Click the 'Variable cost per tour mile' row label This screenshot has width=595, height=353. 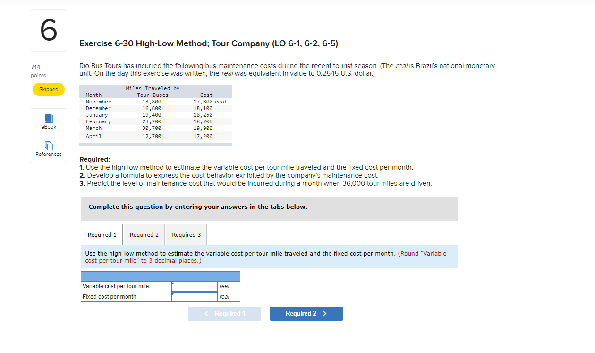coord(116,286)
